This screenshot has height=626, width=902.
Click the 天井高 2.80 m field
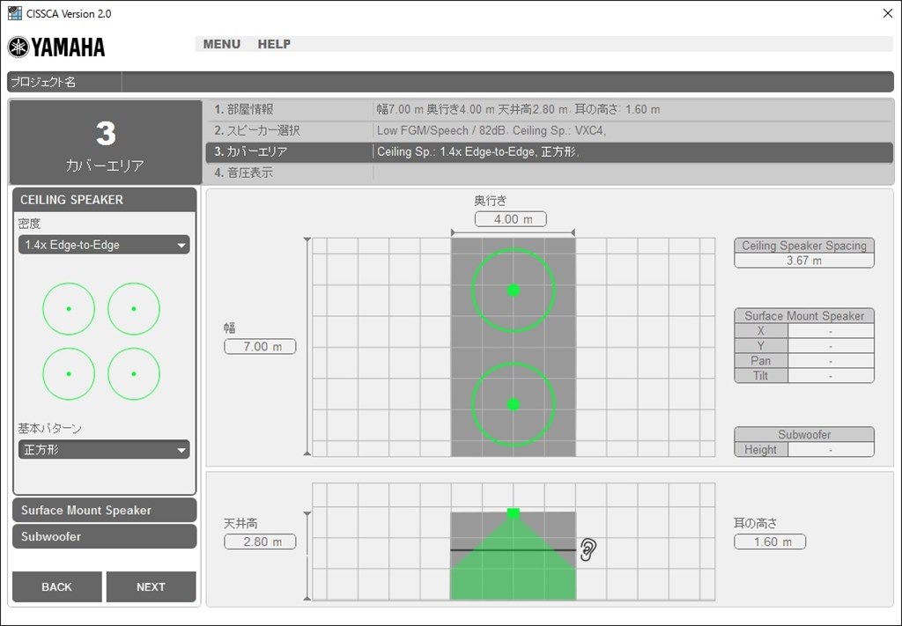260,541
